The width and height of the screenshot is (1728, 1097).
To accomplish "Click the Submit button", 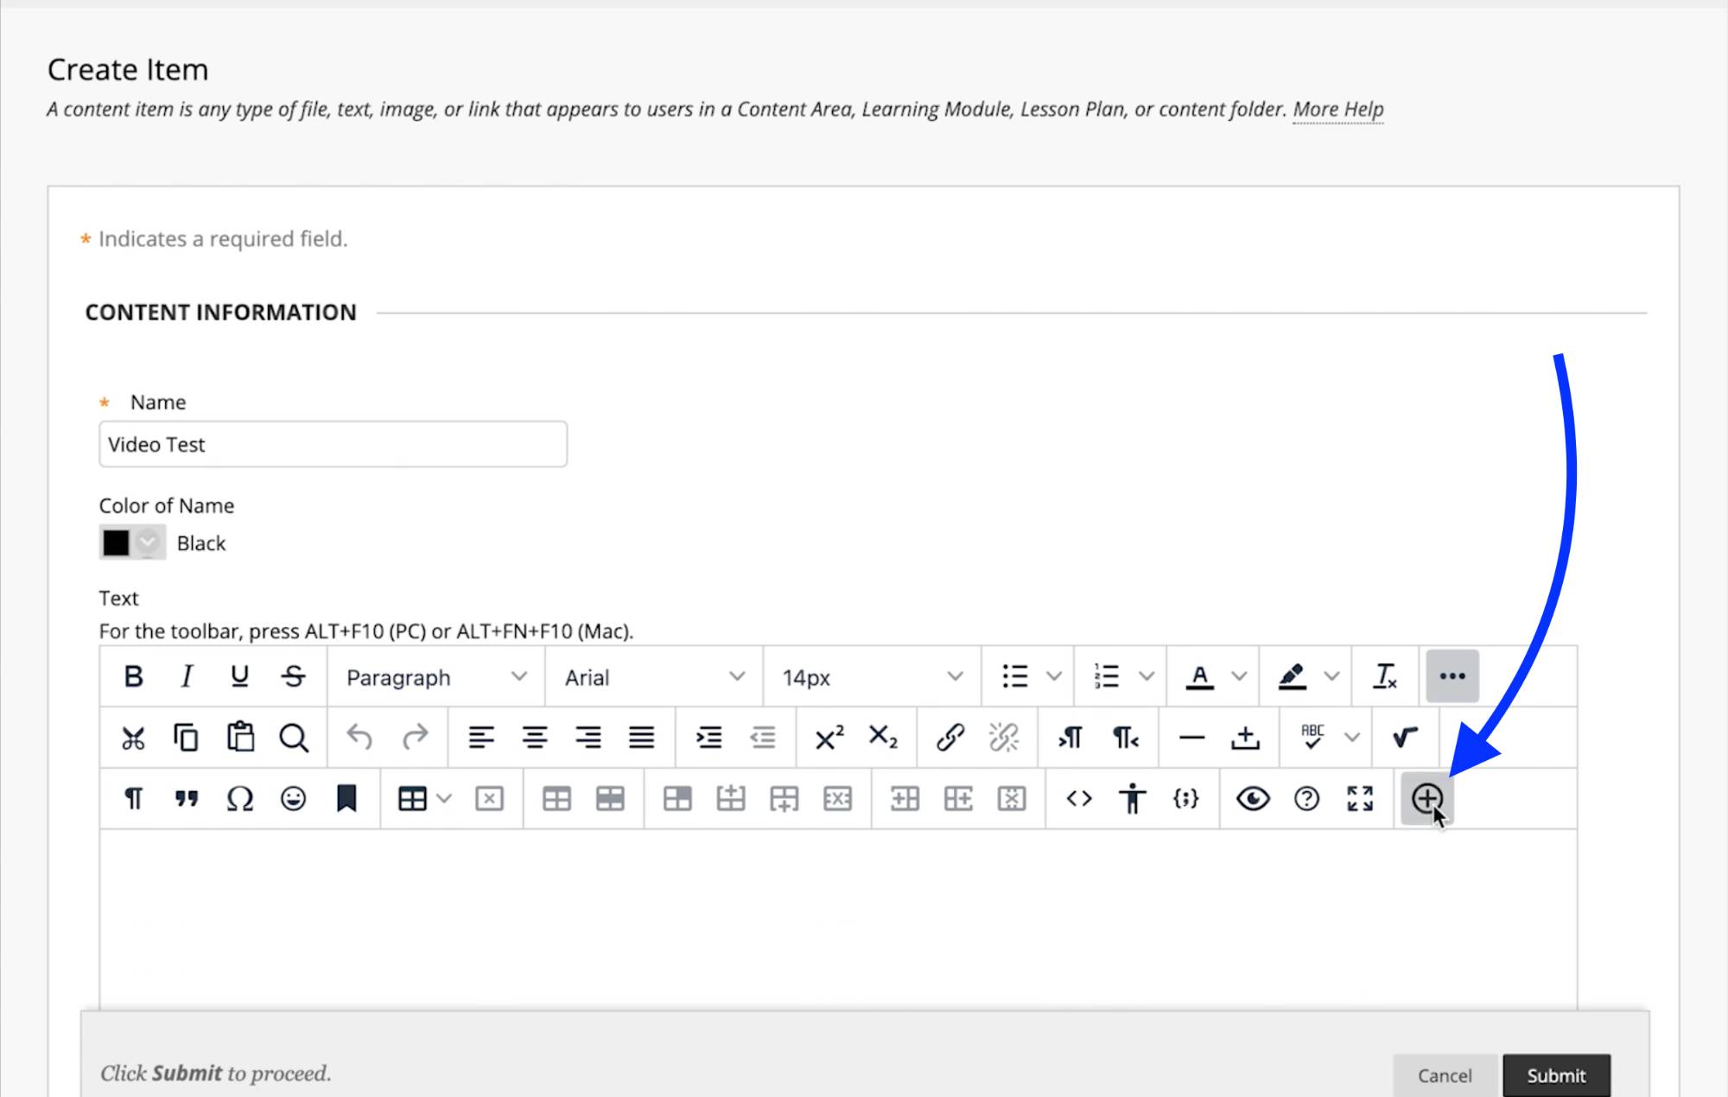I will [x=1555, y=1075].
